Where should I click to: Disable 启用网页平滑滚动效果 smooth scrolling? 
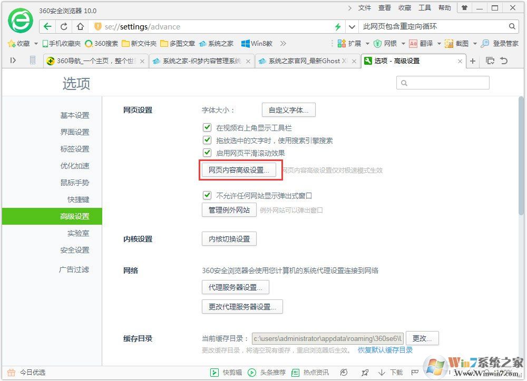[208, 152]
